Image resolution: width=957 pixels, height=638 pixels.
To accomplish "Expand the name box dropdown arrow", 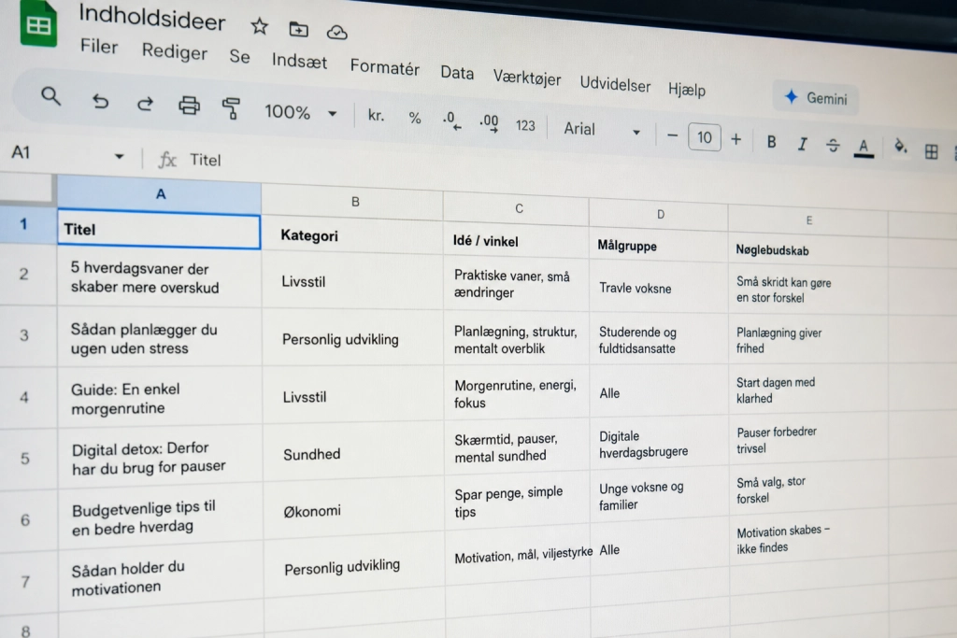I will (119, 157).
